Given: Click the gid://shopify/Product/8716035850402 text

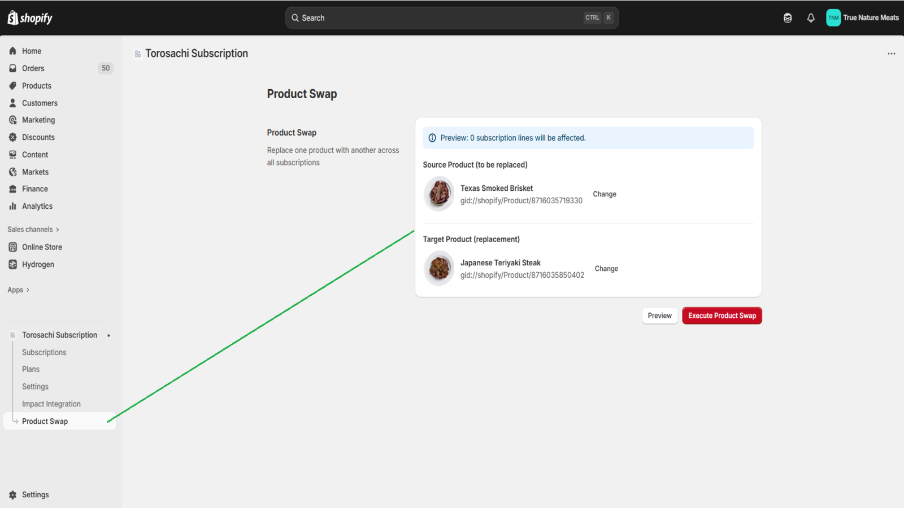Looking at the screenshot, I should [523, 275].
